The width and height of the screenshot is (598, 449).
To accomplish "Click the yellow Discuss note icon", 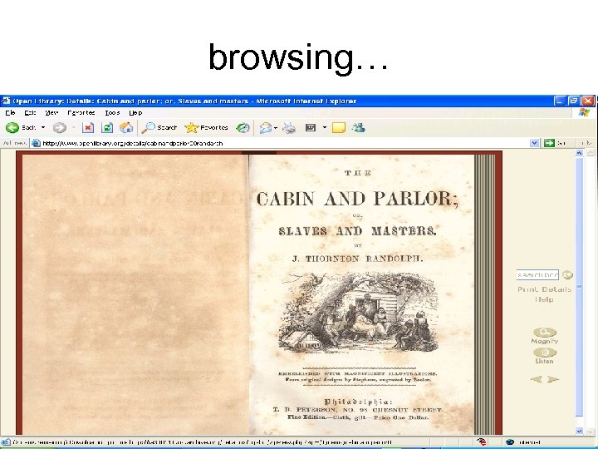I will 339,128.
